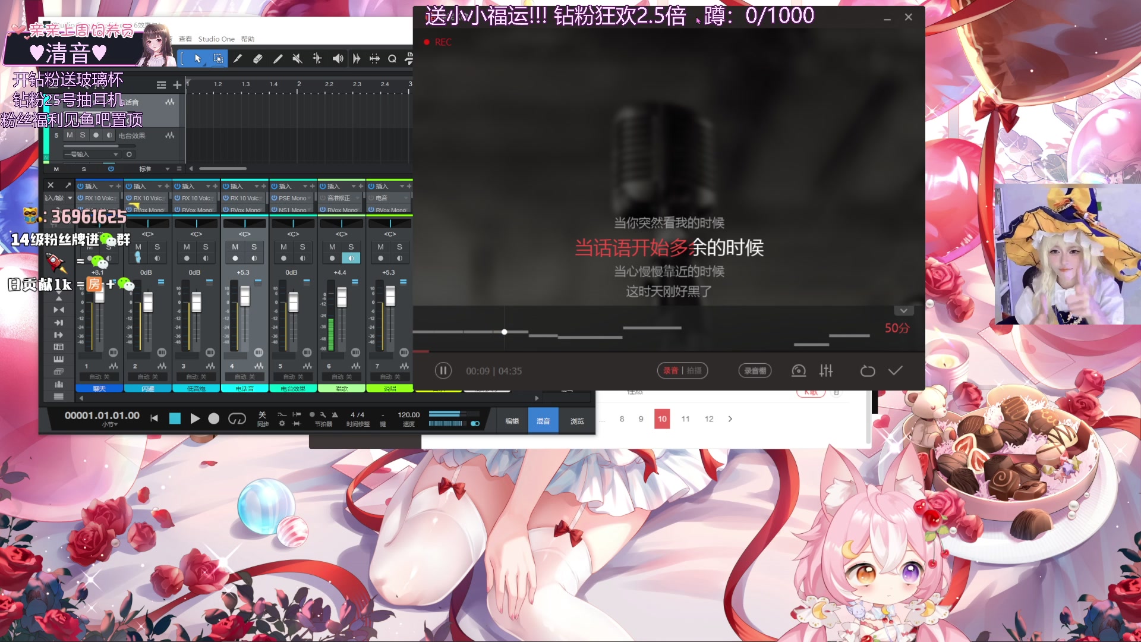Open the sound effects dial icon in karaoke
The image size is (1141, 642).
(799, 371)
